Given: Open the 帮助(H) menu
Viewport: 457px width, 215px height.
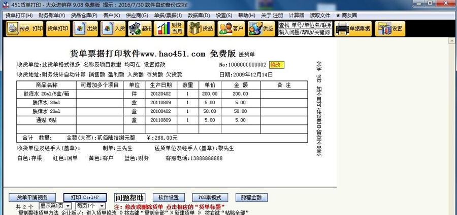Looking at the screenshot, I should [x=247, y=15].
